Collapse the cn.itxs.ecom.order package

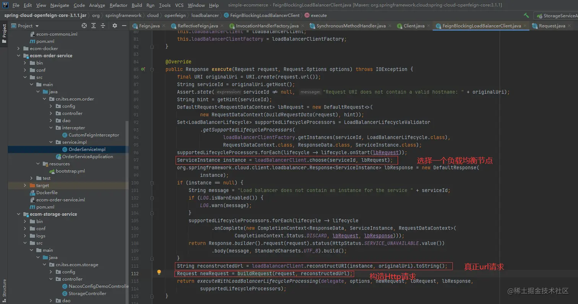pos(44,99)
